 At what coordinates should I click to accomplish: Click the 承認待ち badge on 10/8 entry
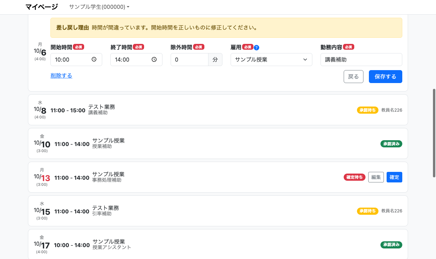point(367,110)
